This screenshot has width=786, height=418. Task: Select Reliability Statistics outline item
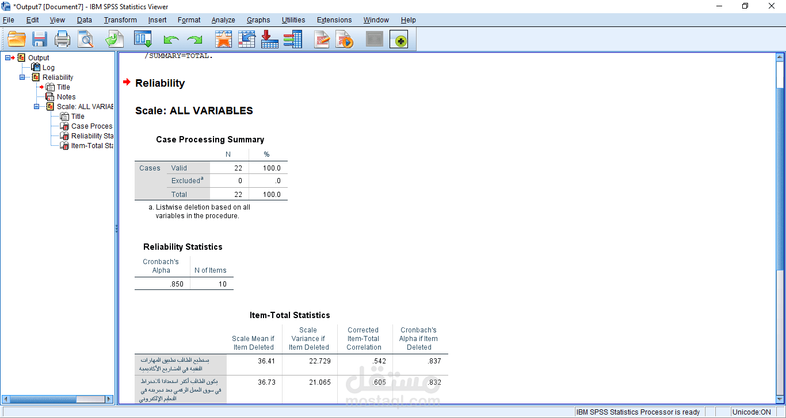(x=92, y=136)
